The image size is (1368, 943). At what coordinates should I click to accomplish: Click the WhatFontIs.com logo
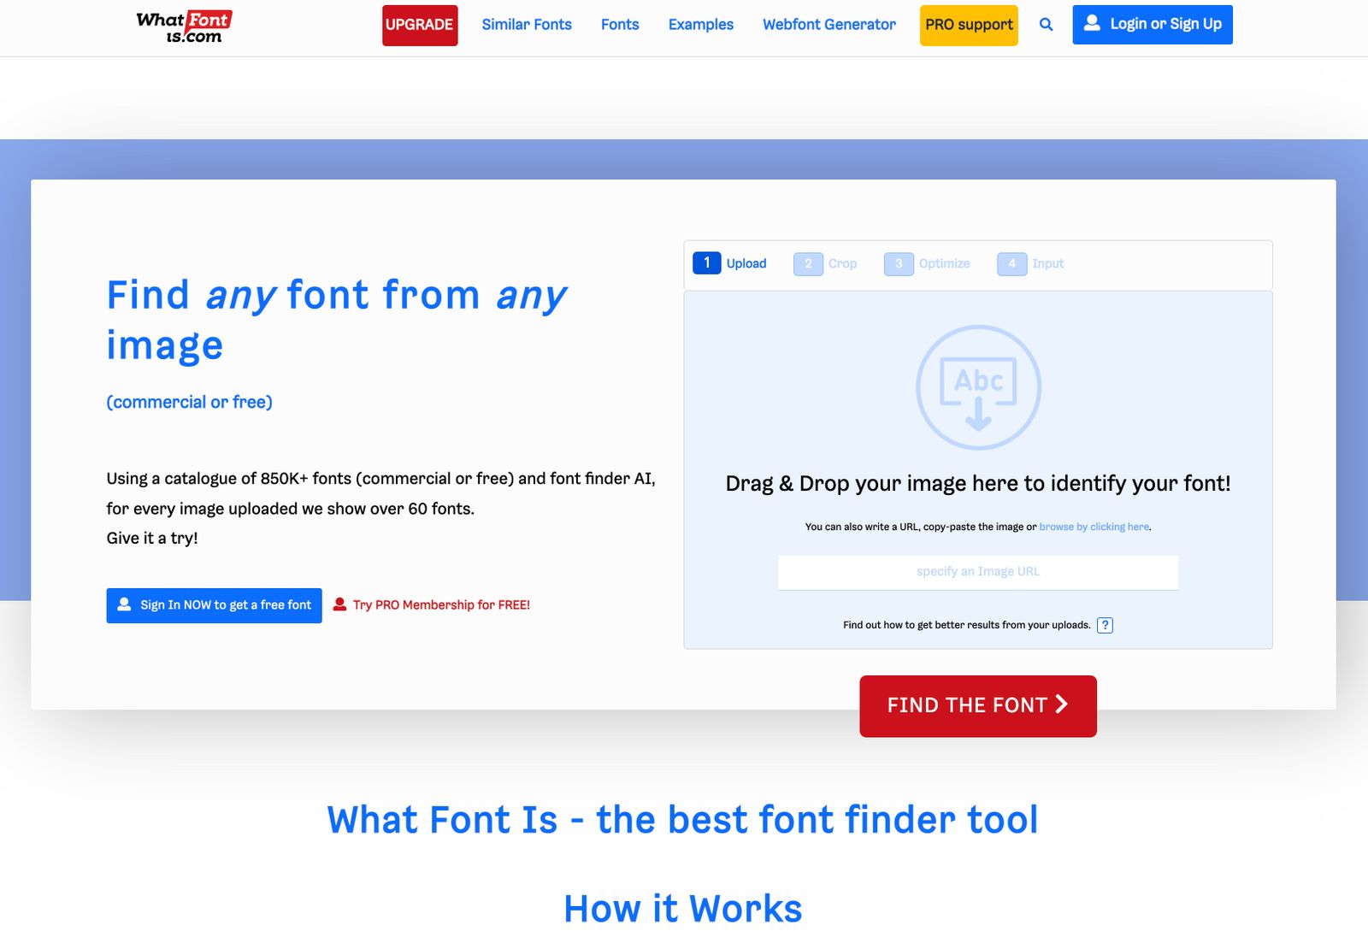[x=182, y=26]
